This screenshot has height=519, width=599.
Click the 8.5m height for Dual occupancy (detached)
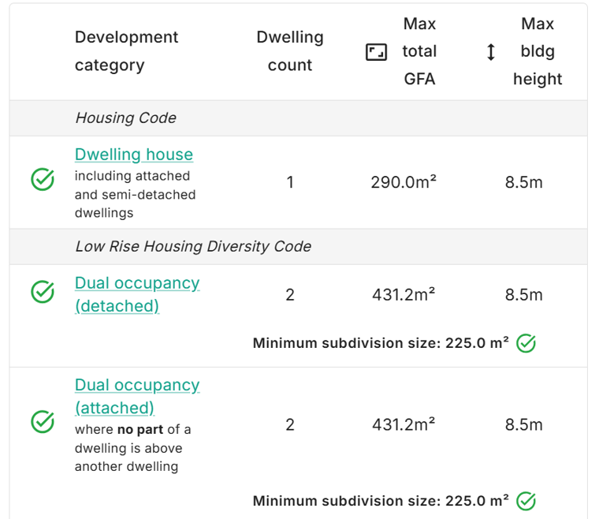pos(524,295)
